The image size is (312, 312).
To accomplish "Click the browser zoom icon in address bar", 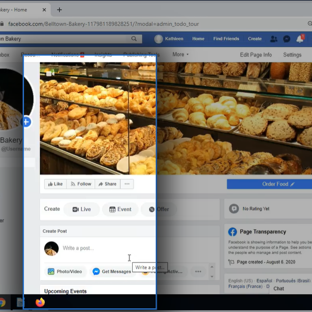I will tap(310, 24).
